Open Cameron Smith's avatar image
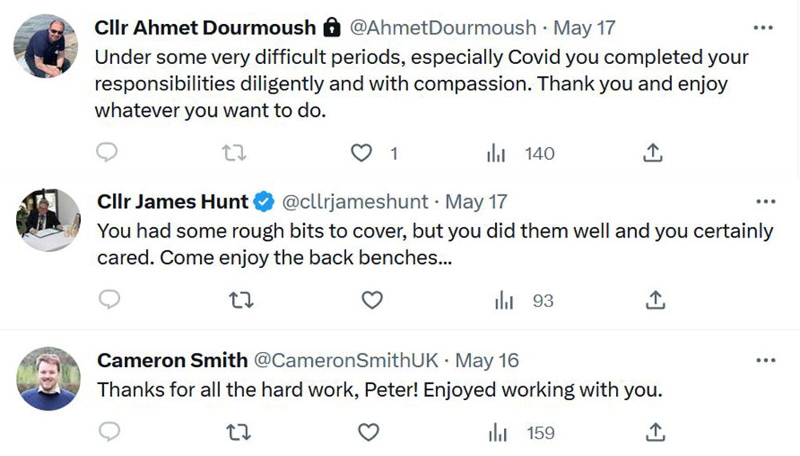The image size is (800, 456). click(x=48, y=378)
